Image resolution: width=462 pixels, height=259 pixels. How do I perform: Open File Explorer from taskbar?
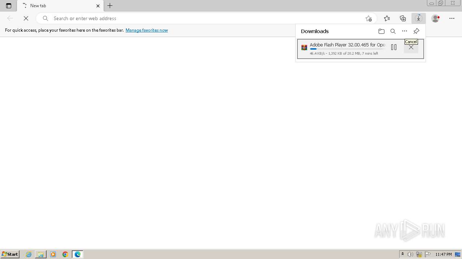point(41,254)
